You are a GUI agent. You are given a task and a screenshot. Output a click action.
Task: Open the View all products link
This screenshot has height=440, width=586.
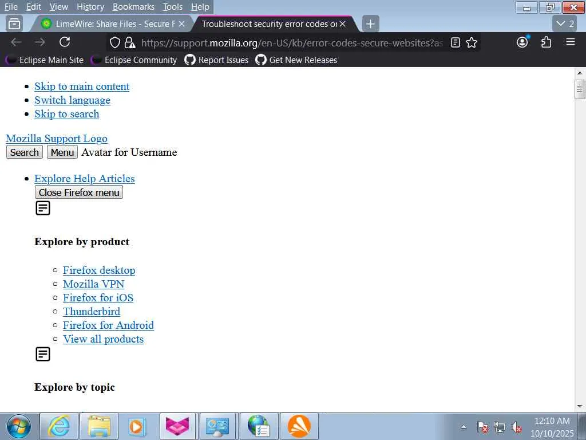point(103,339)
